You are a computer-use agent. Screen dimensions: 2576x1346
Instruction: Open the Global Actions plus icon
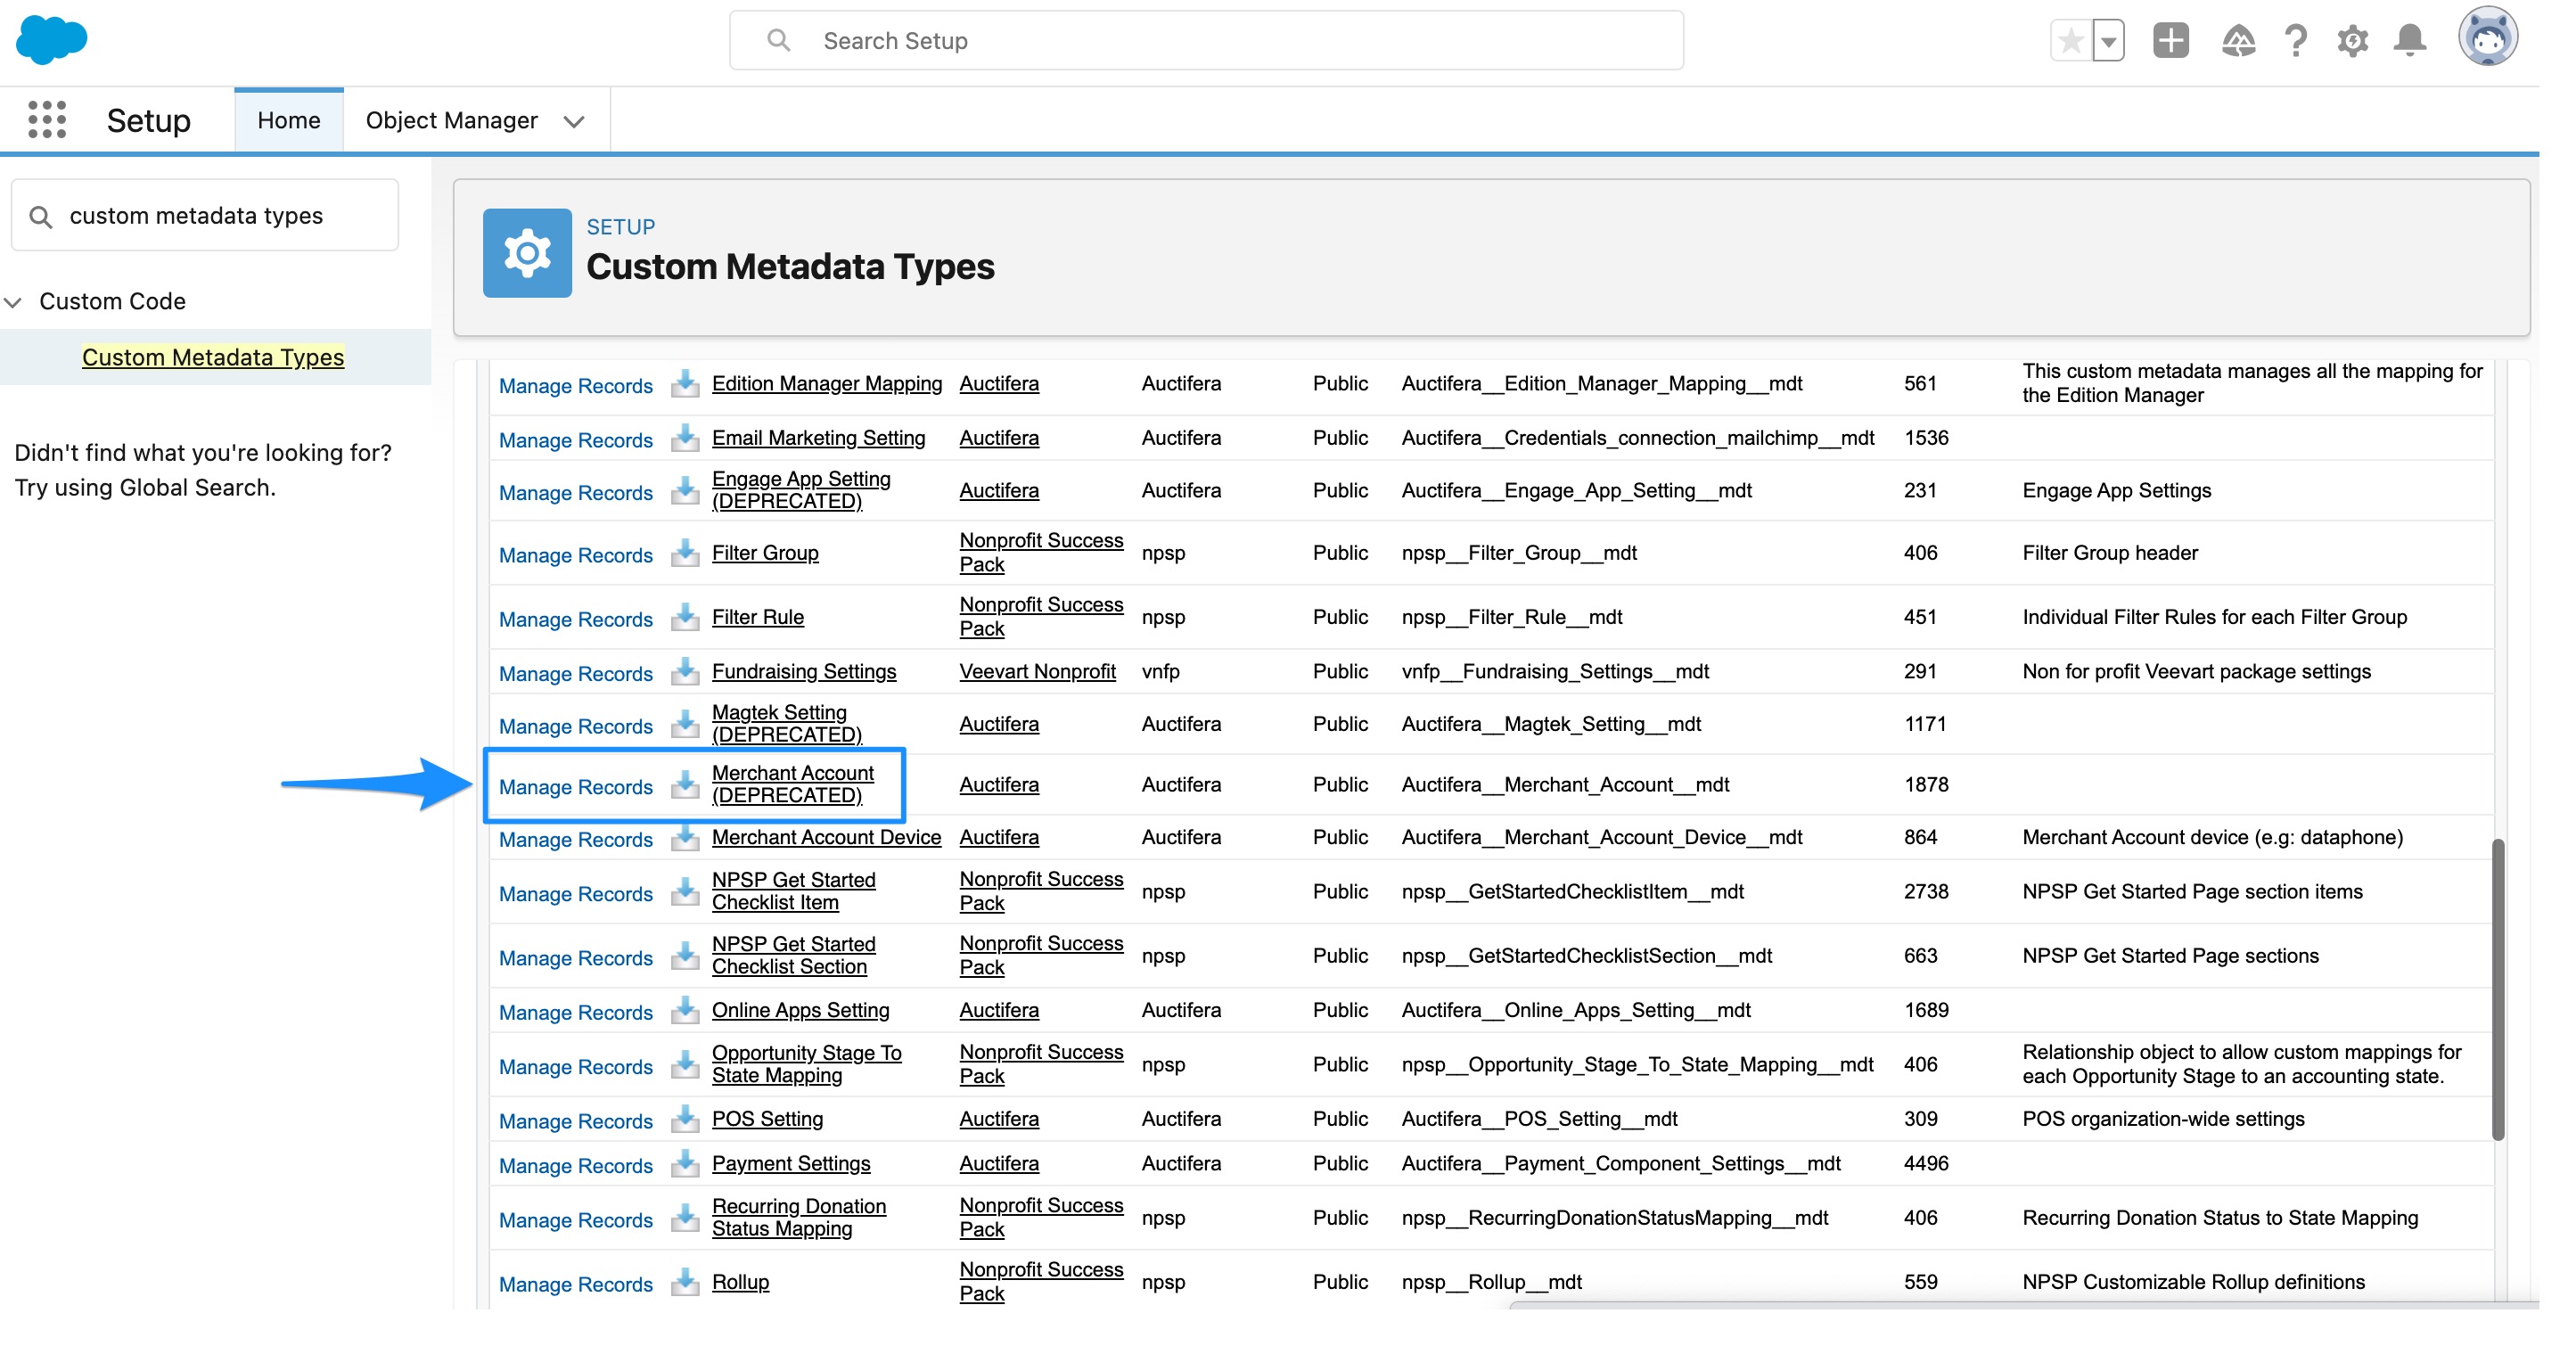(2170, 41)
